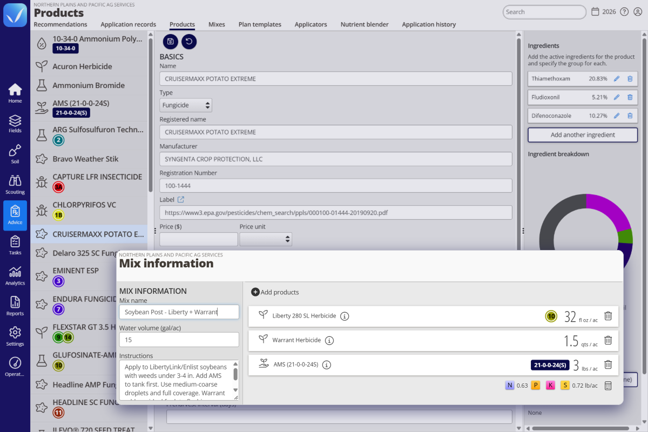
Task: Open the nutrient calculator icon in mix
Action: (x=608, y=386)
